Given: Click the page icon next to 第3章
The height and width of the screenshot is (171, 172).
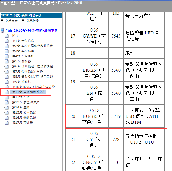Looking at the screenshot, I should pyautogui.click(x=7, y=51).
